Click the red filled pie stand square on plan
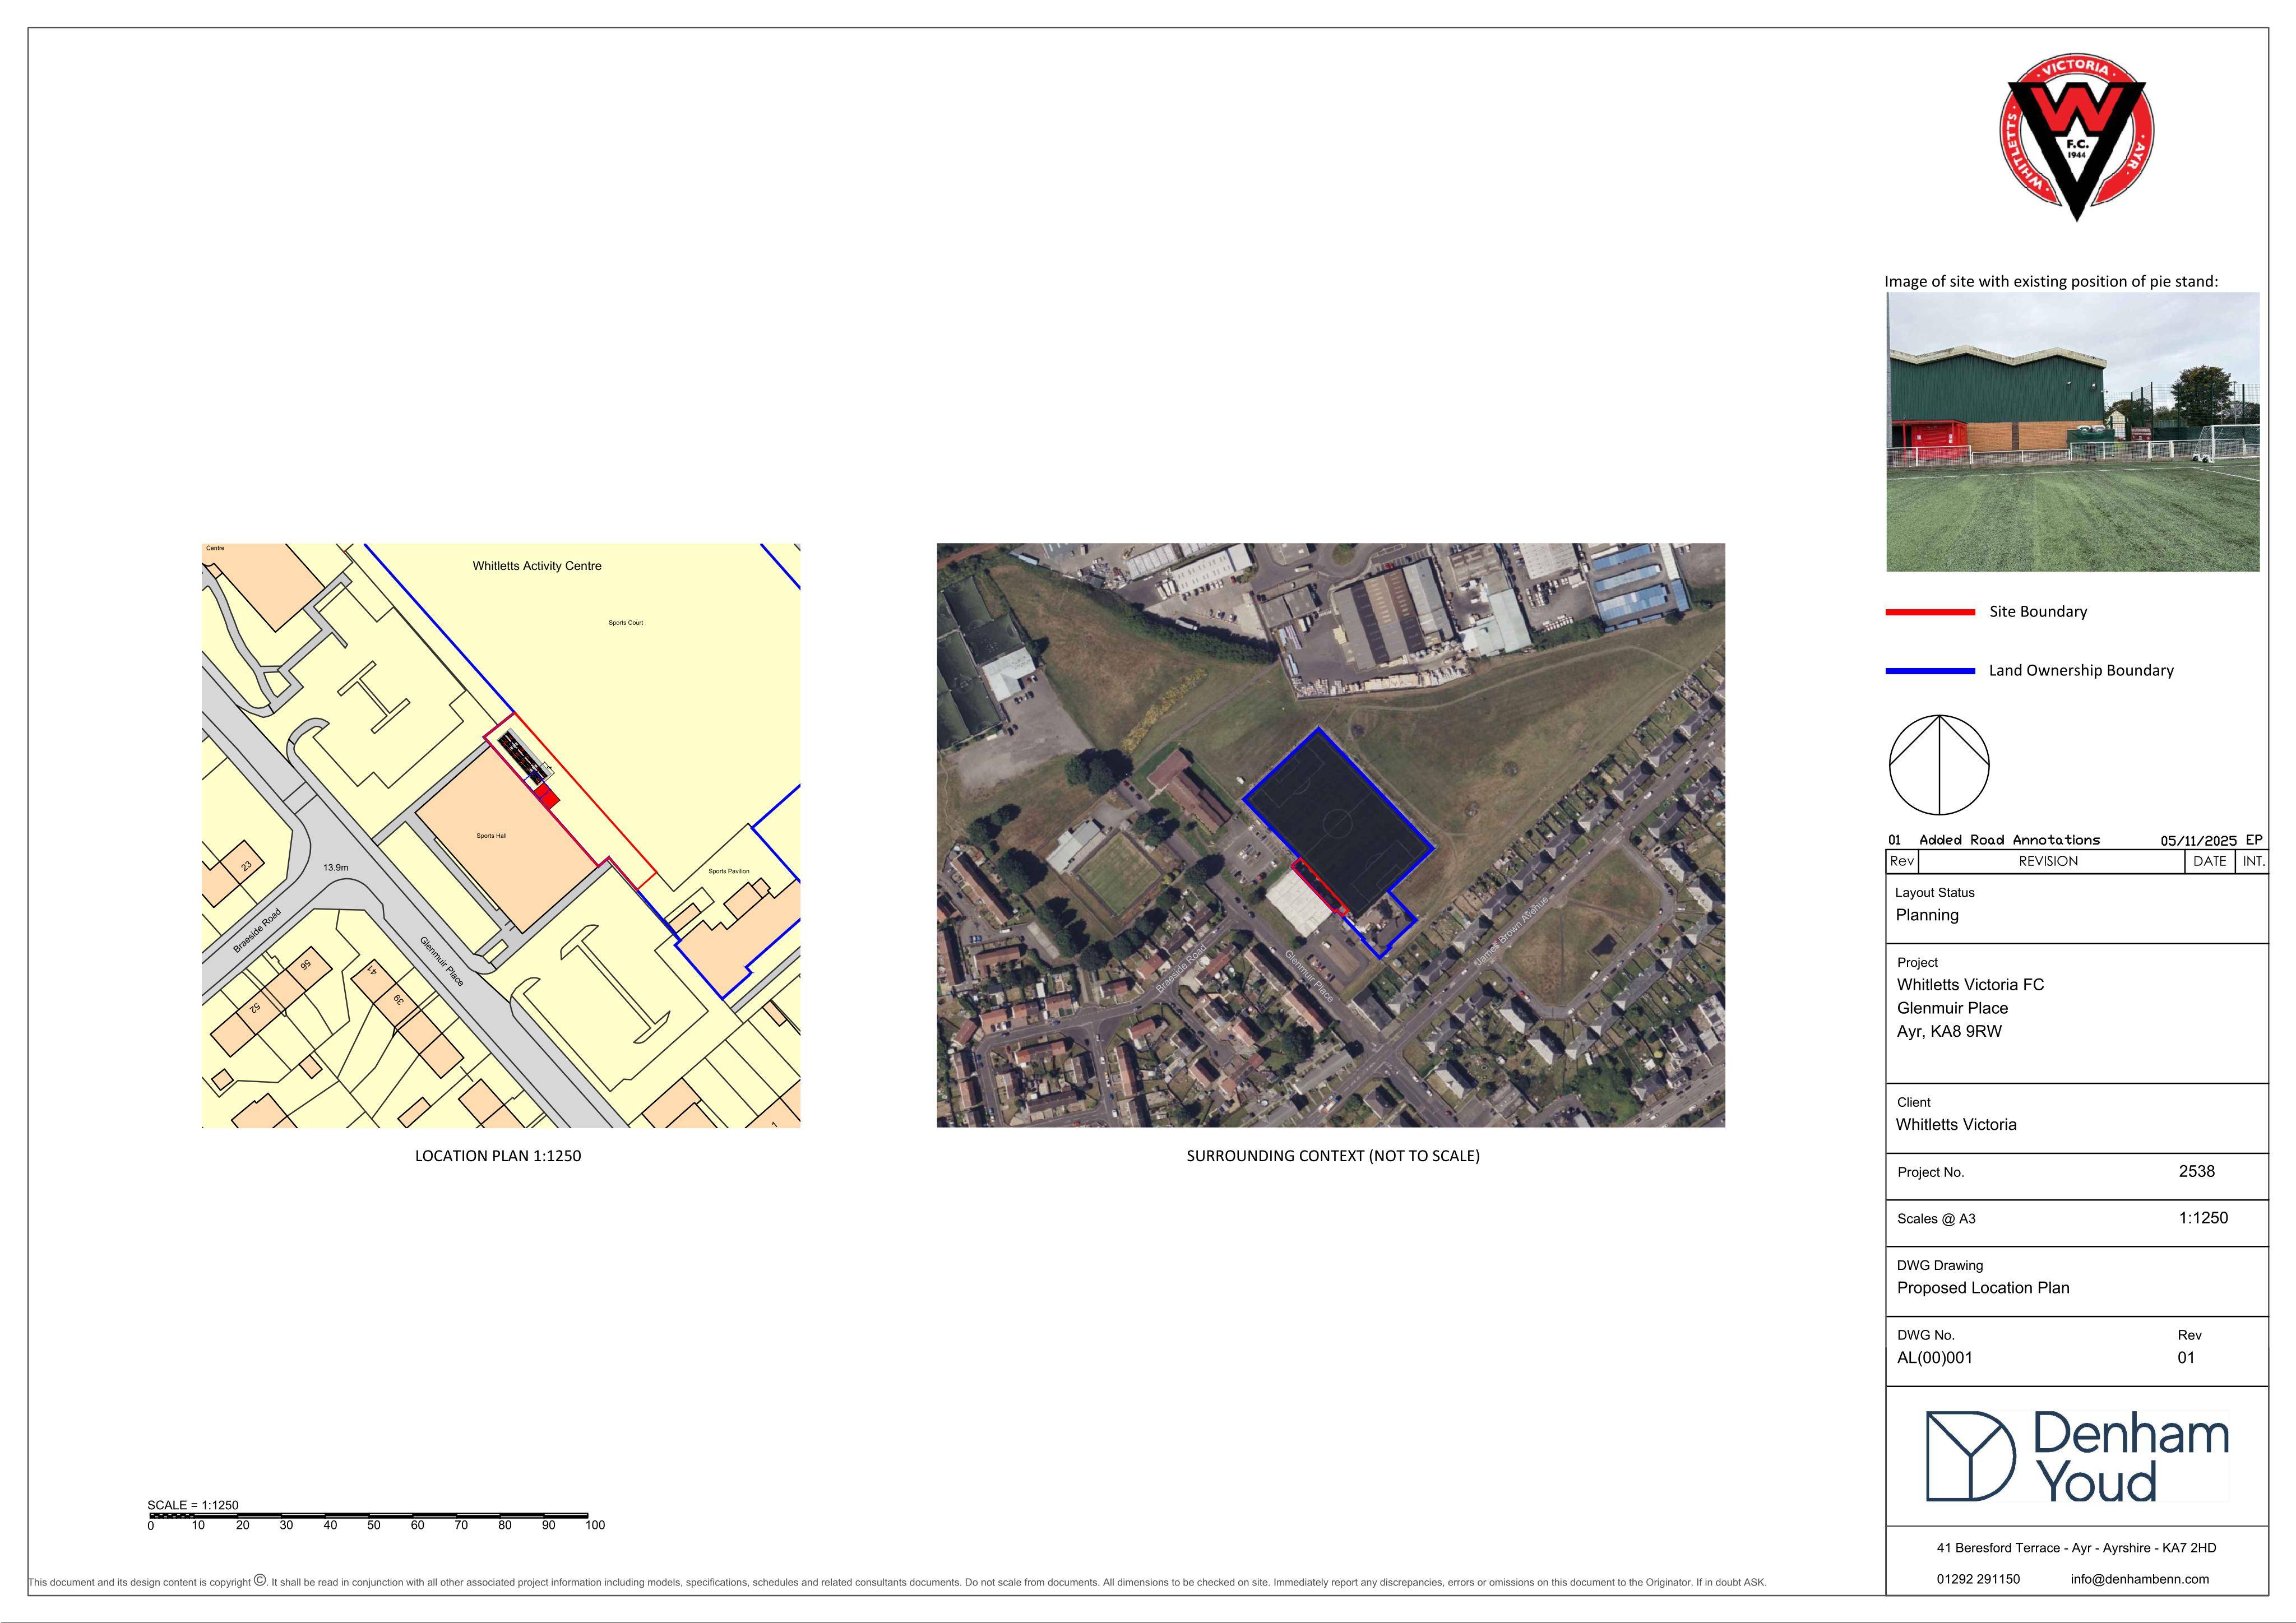 pyautogui.click(x=546, y=797)
